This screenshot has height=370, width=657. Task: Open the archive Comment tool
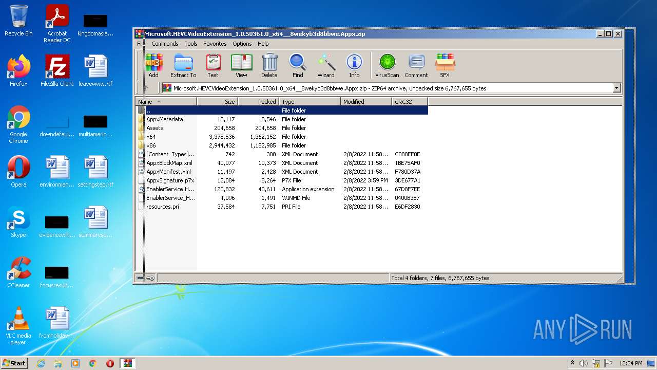click(416, 66)
